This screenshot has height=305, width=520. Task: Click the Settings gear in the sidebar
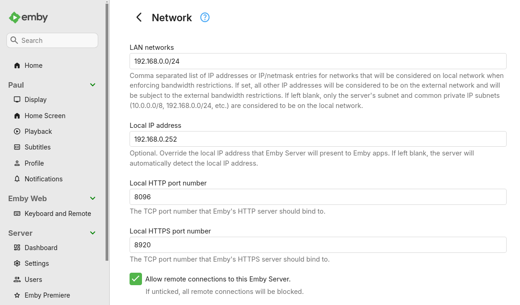click(16, 263)
